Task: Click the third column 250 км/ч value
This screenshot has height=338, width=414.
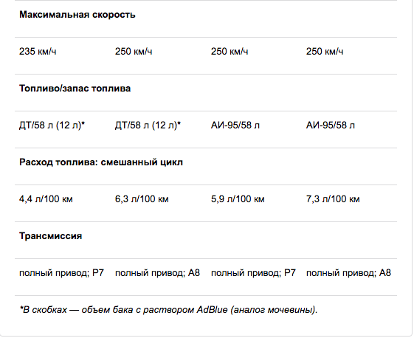Action: pyautogui.click(x=230, y=51)
